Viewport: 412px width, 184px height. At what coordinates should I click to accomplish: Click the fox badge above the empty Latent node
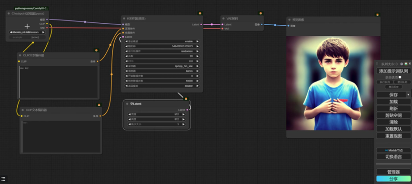coord(186,99)
